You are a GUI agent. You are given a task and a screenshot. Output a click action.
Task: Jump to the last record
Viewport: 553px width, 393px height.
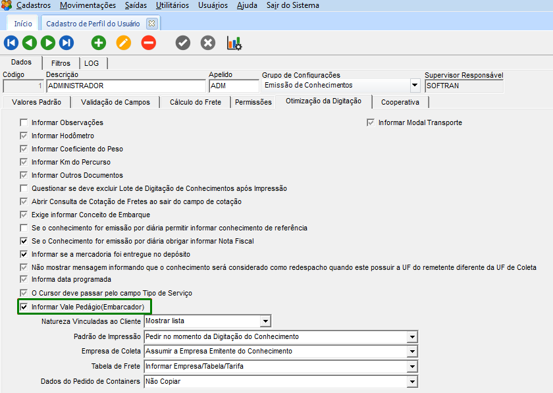(x=66, y=43)
